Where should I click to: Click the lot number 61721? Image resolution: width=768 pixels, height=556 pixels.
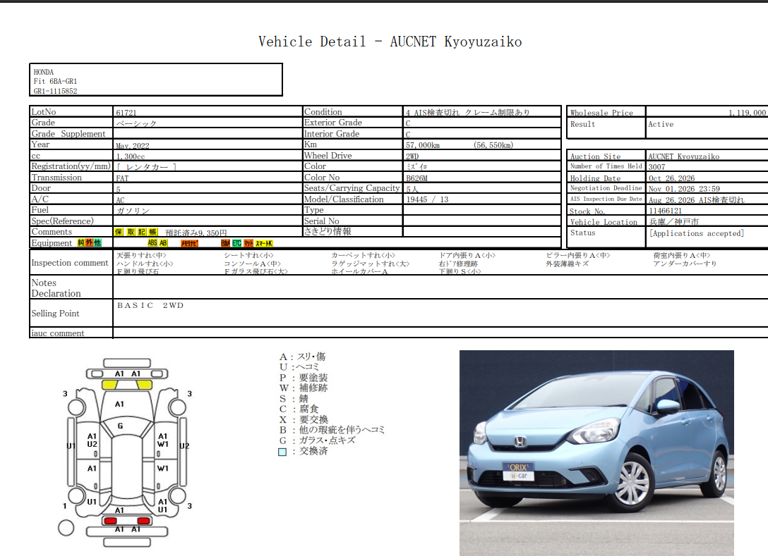126,113
